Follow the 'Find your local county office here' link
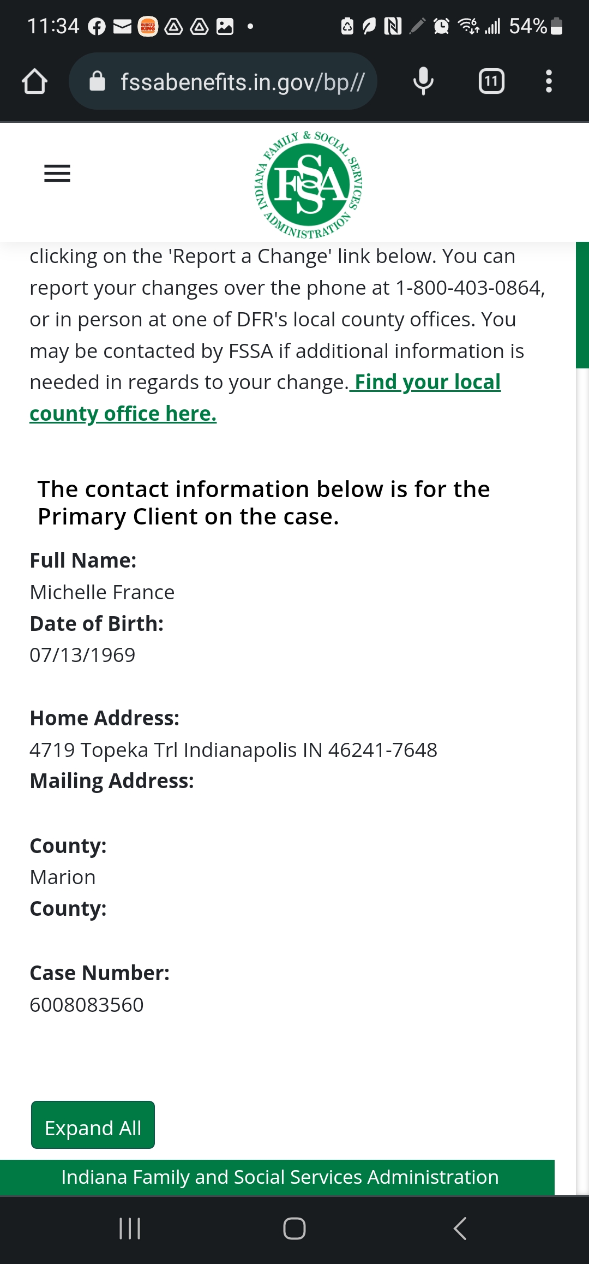This screenshot has height=1264, width=589. 265,398
